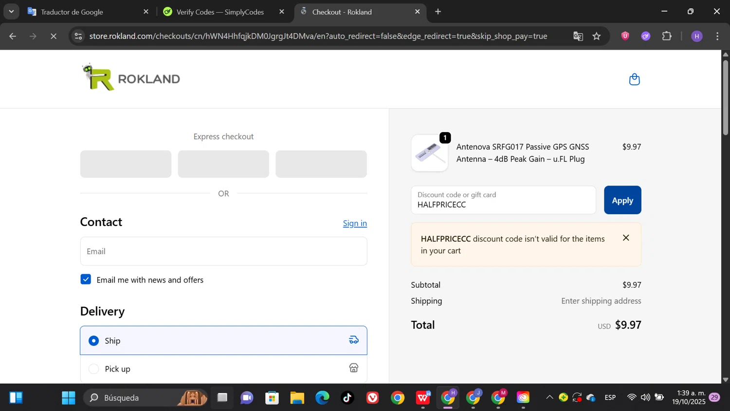This screenshot has height=411, width=730.
Task: Click the Subtotal $9.97 amount
Action: coord(632,285)
